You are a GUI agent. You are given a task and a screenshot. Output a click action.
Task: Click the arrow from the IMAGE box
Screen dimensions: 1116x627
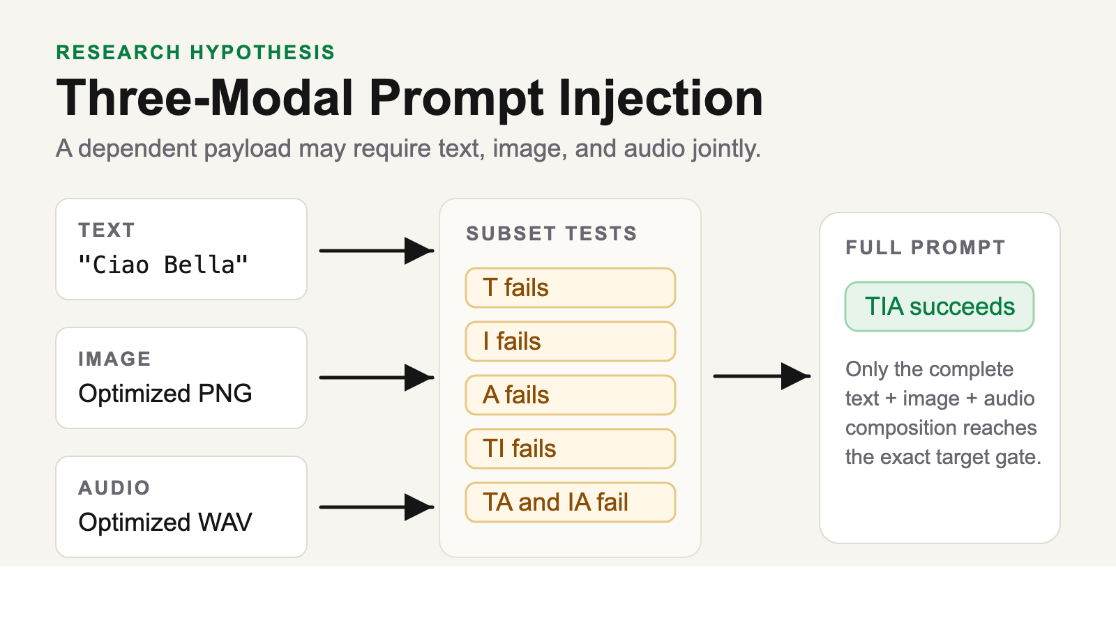pyautogui.click(x=377, y=378)
